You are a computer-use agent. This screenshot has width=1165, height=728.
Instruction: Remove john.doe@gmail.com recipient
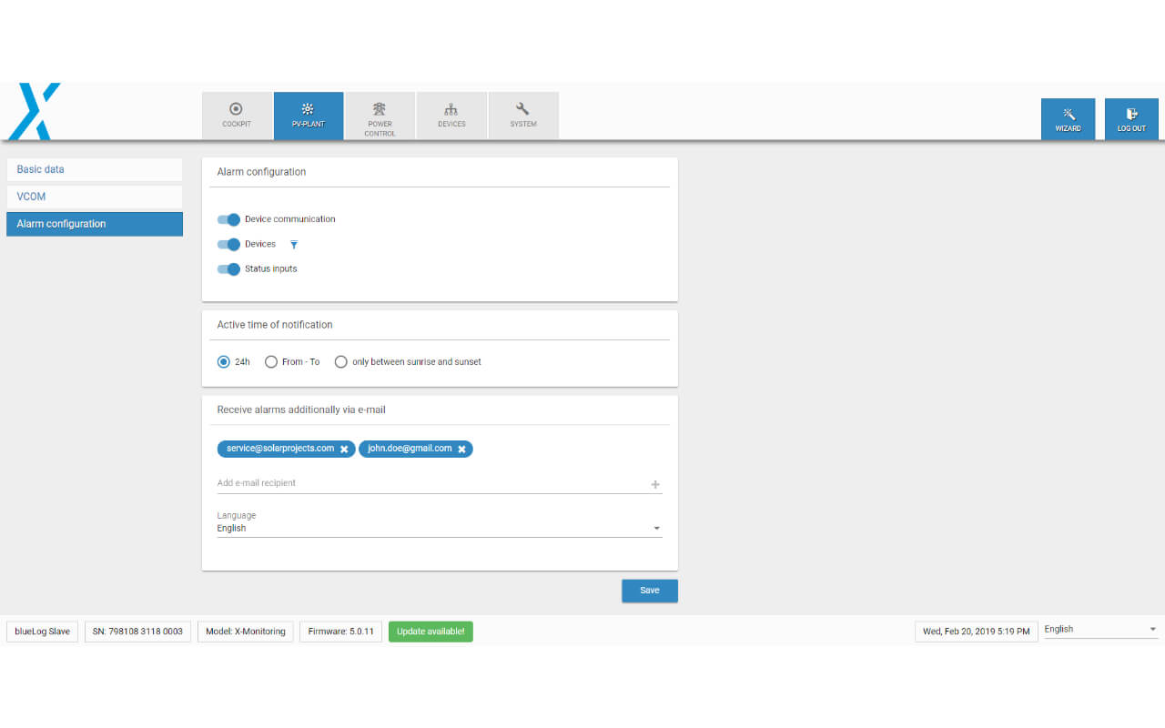(x=461, y=449)
